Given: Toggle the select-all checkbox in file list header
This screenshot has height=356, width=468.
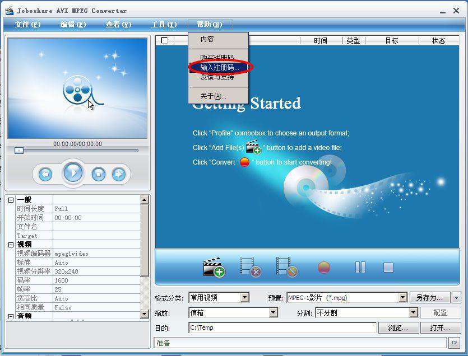Looking at the screenshot, I should click(164, 40).
